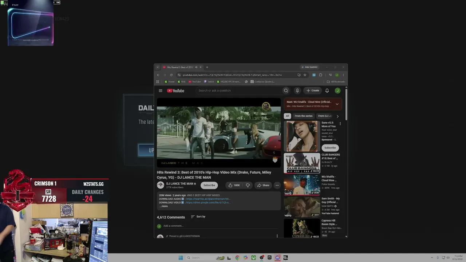
Task: Open the video's more actions menu
Action: [x=277, y=185]
